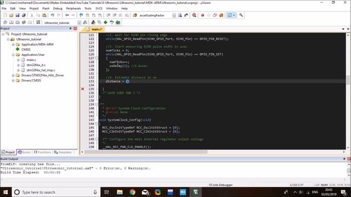Expand the stm32f4xx_hal_msp.c file node
351x197 pixels.
pos(18,70)
